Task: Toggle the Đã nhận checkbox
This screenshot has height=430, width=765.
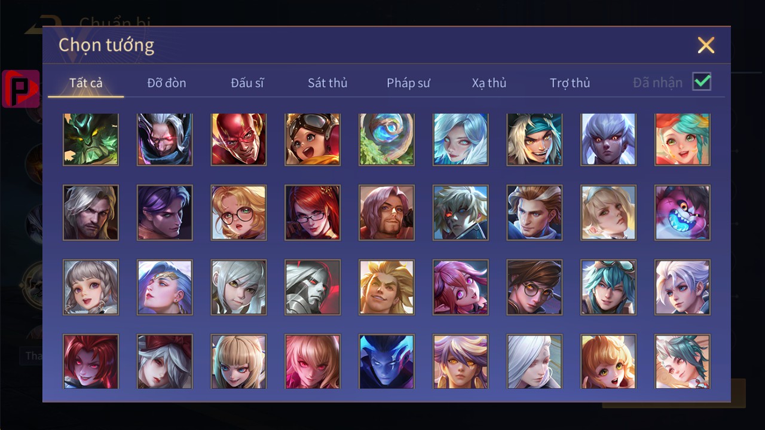Action: pyautogui.click(x=702, y=81)
